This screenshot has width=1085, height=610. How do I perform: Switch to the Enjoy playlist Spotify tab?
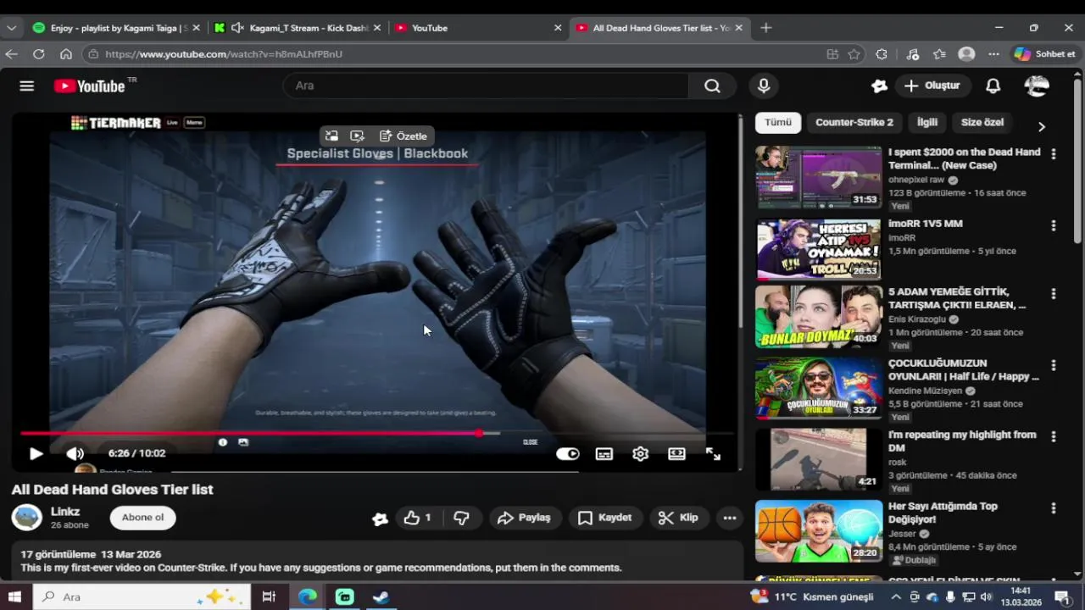tap(117, 28)
